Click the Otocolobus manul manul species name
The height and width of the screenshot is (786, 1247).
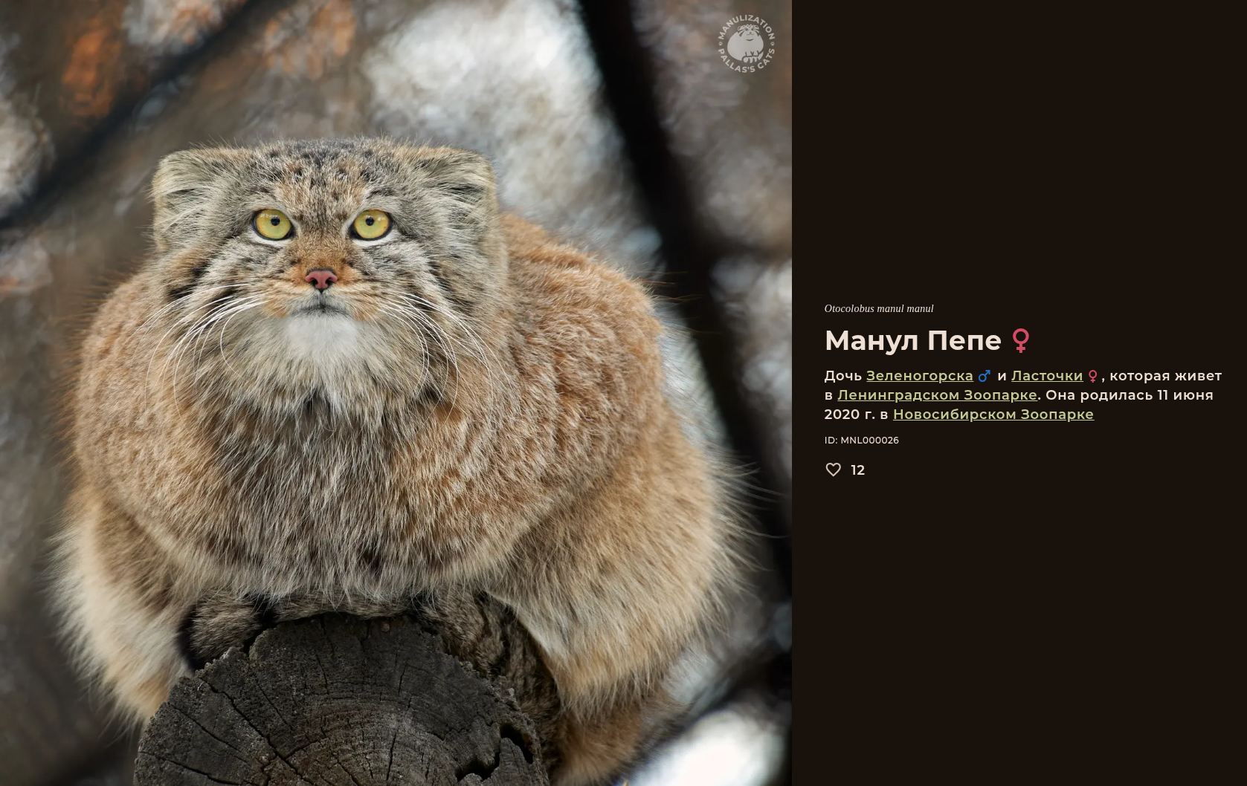coord(879,309)
